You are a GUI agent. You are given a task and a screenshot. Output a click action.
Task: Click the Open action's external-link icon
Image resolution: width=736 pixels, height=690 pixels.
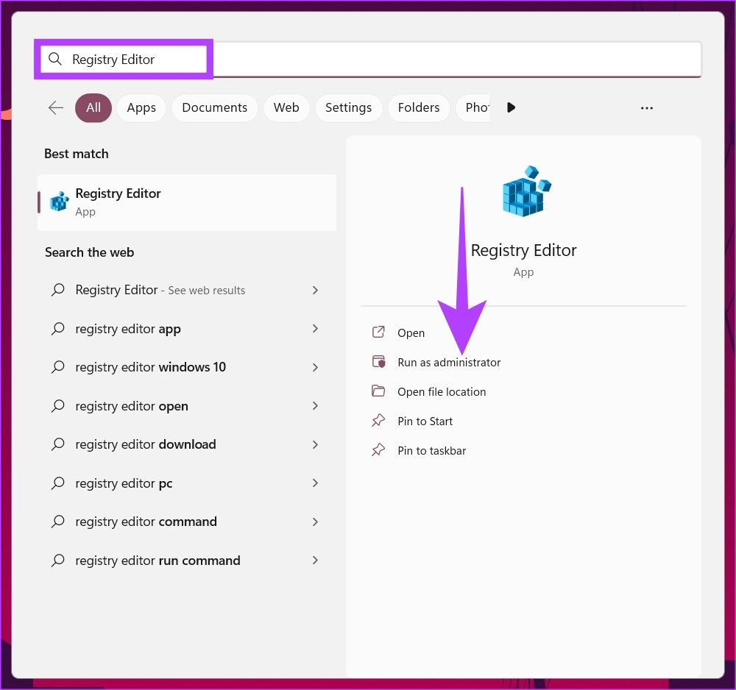coord(378,332)
